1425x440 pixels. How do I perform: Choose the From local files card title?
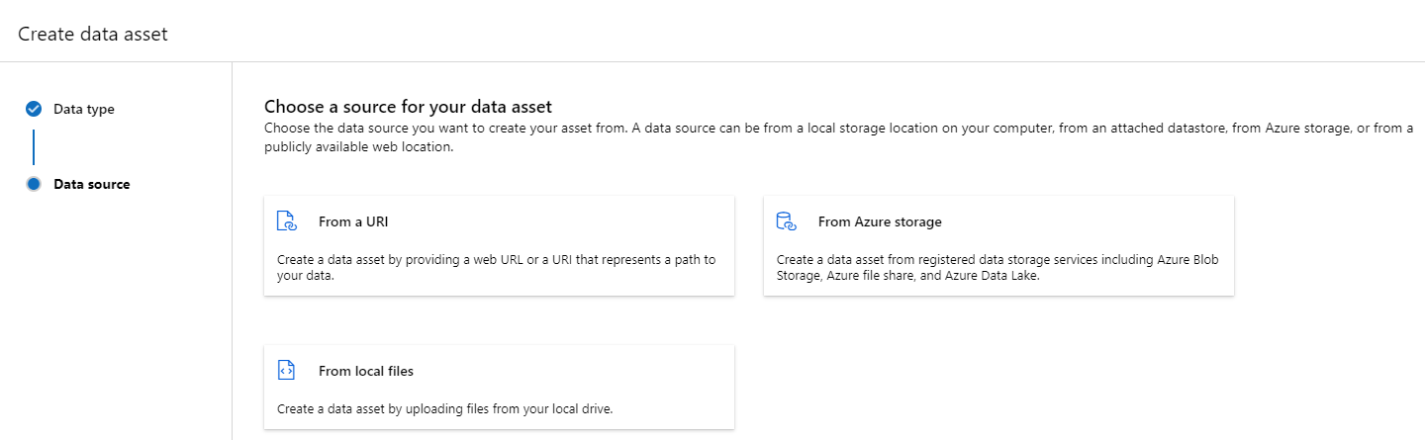pos(366,371)
